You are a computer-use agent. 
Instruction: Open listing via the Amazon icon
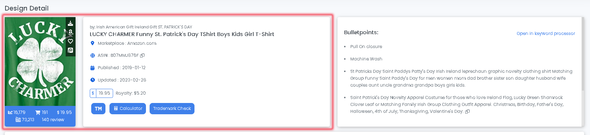(70, 32)
